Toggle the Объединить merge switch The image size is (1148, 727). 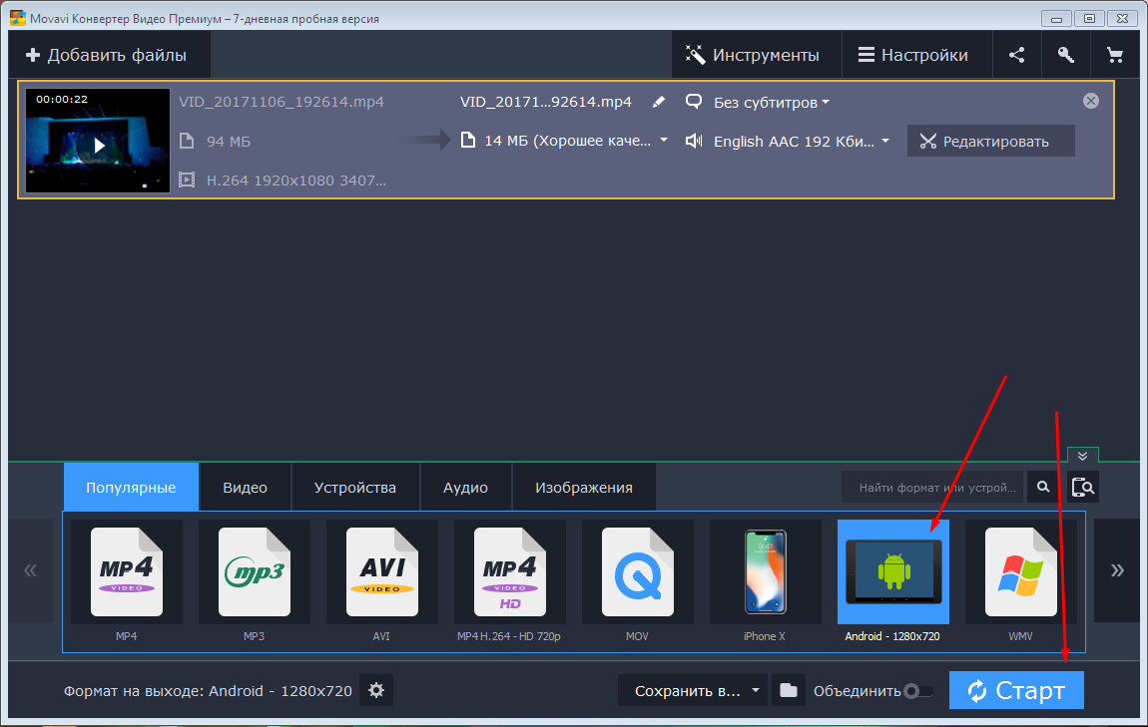click(x=917, y=691)
